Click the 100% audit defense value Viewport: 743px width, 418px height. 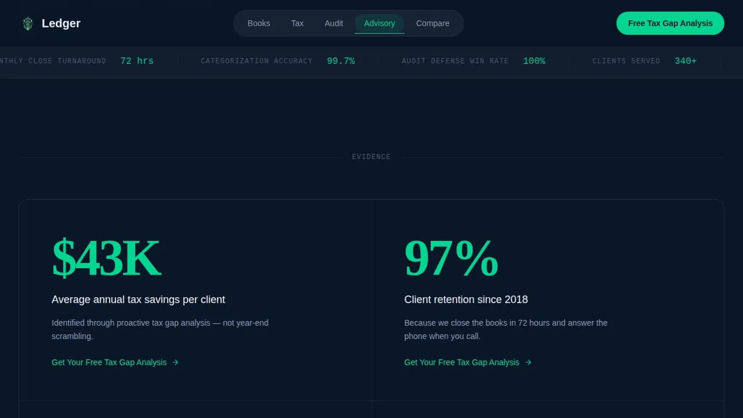click(x=534, y=61)
